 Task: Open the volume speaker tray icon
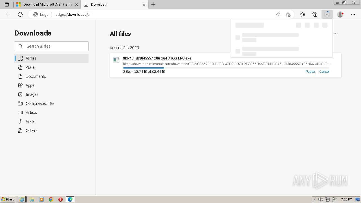pyautogui.click(x=321, y=199)
